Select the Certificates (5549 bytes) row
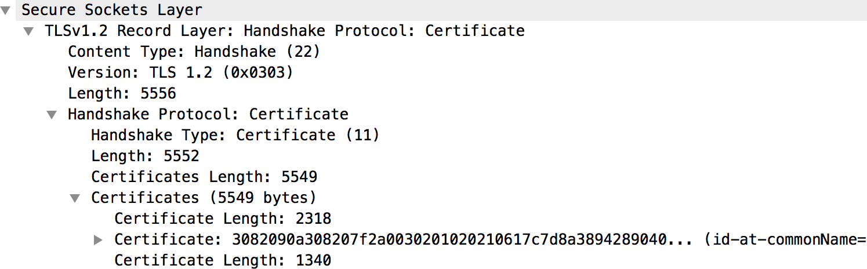The image size is (867, 269). (x=203, y=198)
